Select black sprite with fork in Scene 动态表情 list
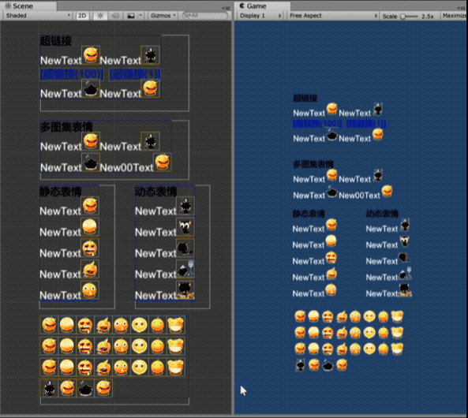 [185, 268]
